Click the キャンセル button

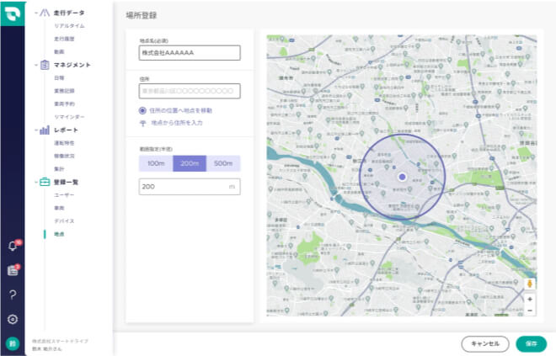pyautogui.click(x=485, y=343)
